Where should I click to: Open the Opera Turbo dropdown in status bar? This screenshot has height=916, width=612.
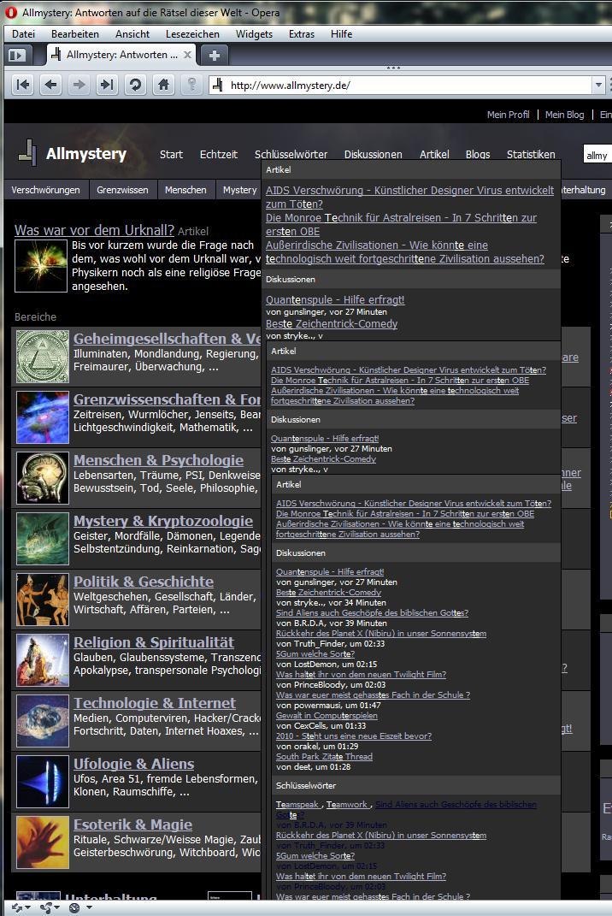point(78,907)
